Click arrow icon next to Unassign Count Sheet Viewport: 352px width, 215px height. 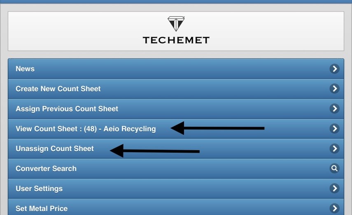[x=335, y=149]
